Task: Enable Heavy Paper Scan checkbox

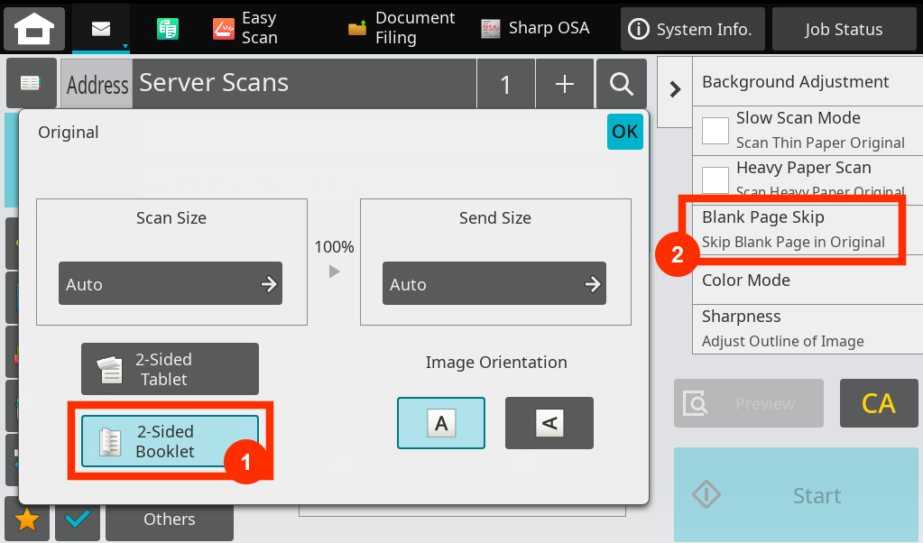Action: (715, 179)
